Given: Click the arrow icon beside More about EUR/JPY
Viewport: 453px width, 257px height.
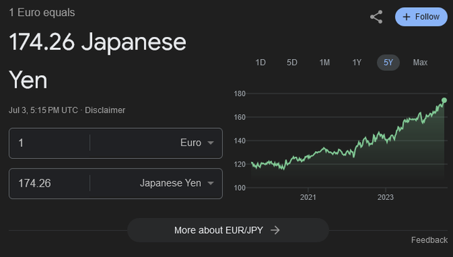Looking at the screenshot, I should tap(275, 230).
